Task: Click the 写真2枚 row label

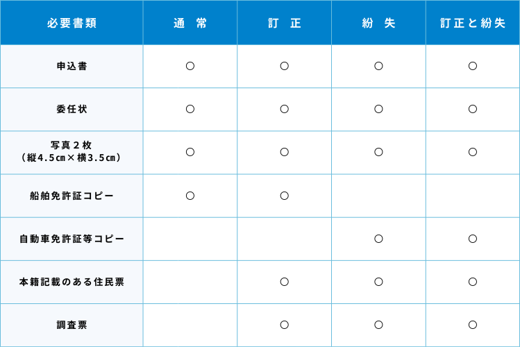Action: (72, 152)
